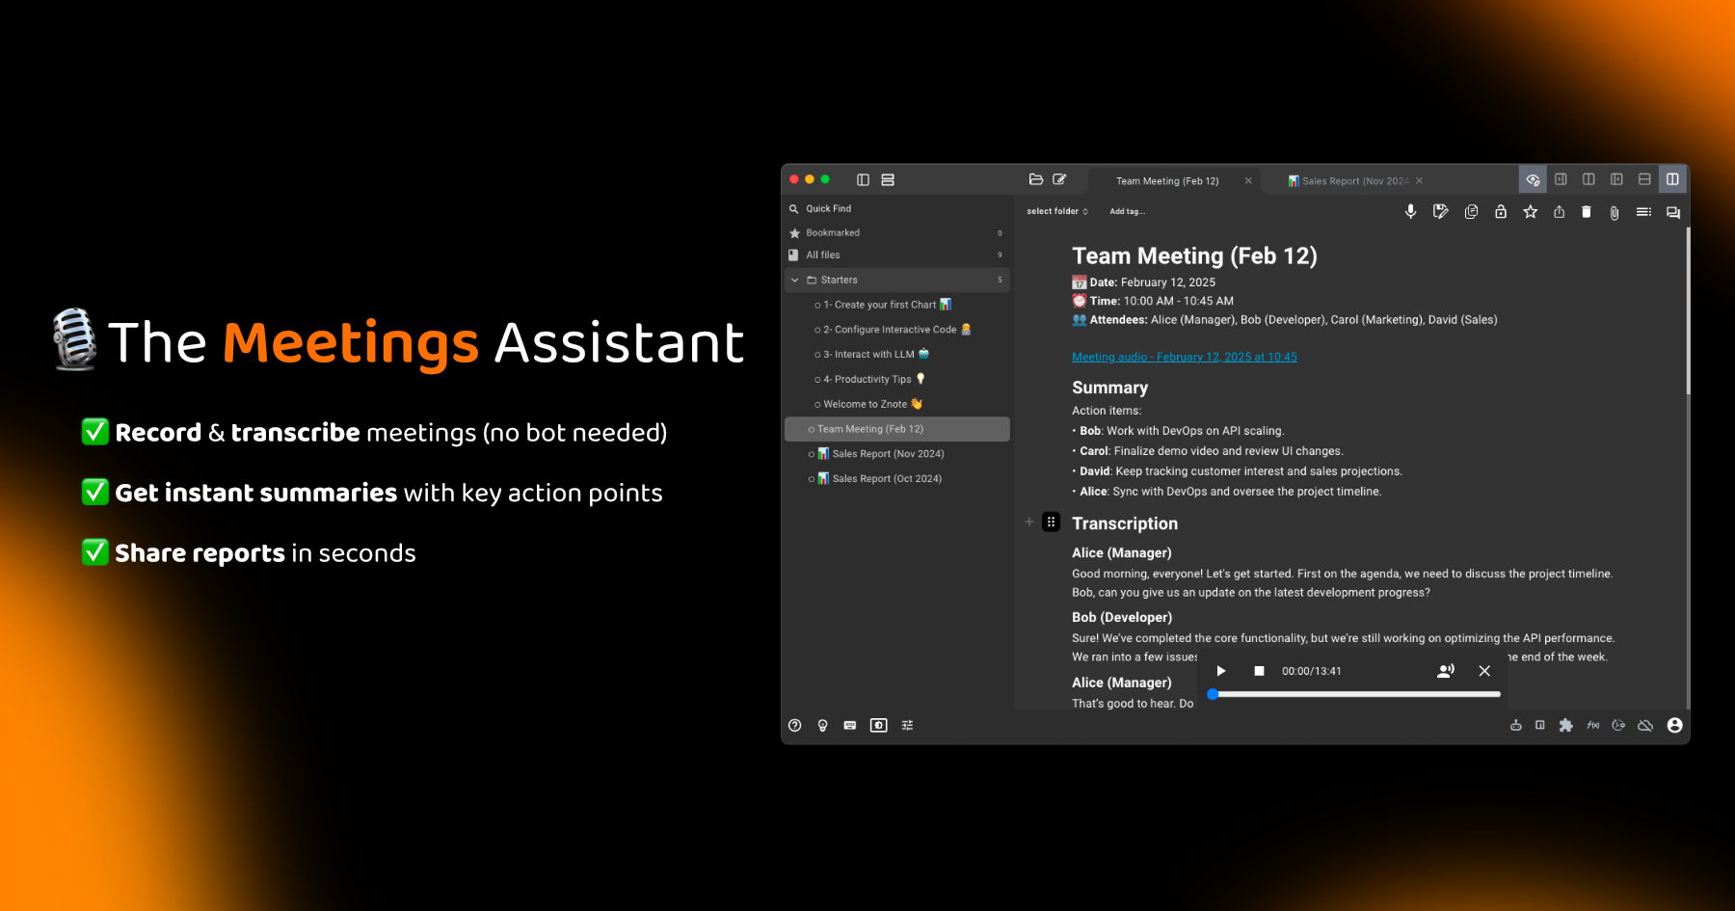The height and width of the screenshot is (911, 1735).
Task: Click the Add tag field
Action: pyautogui.click(x=1128, y=211)
